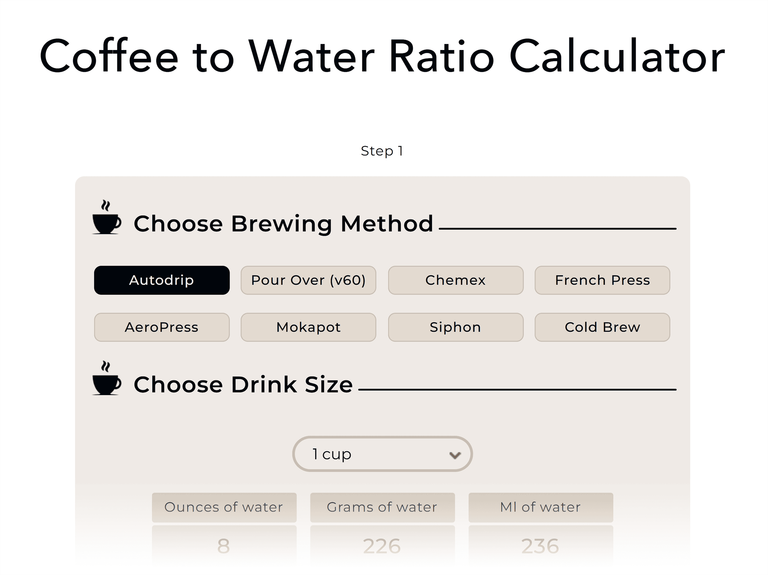This screenshot has height=575, width=768.
Task: Click the Grams of water label
Action: point(382,507)
